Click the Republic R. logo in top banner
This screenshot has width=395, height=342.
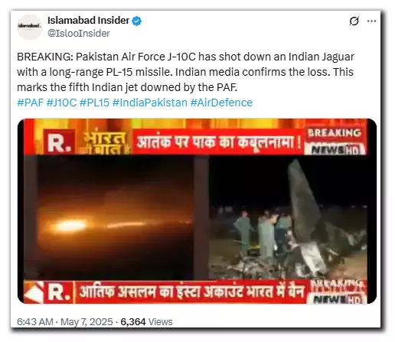[x=59, y=142]
